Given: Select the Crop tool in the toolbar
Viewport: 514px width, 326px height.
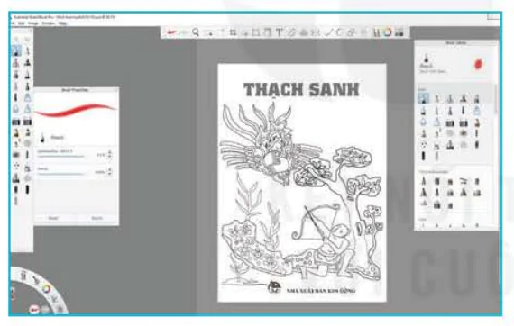Looking at the screenshot, I should [233, 32].
